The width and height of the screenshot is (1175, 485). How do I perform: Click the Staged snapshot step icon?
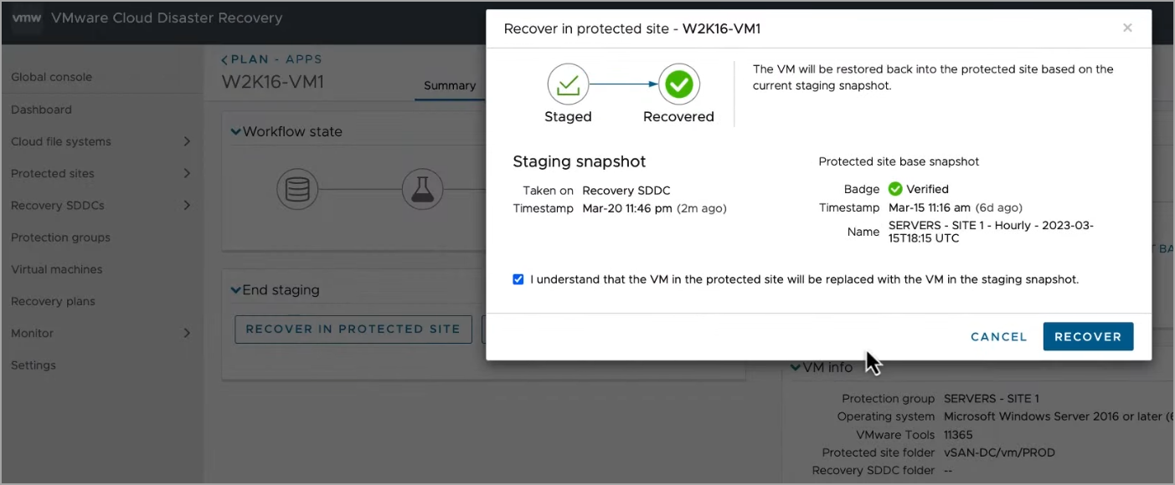(x=568, y=84)
